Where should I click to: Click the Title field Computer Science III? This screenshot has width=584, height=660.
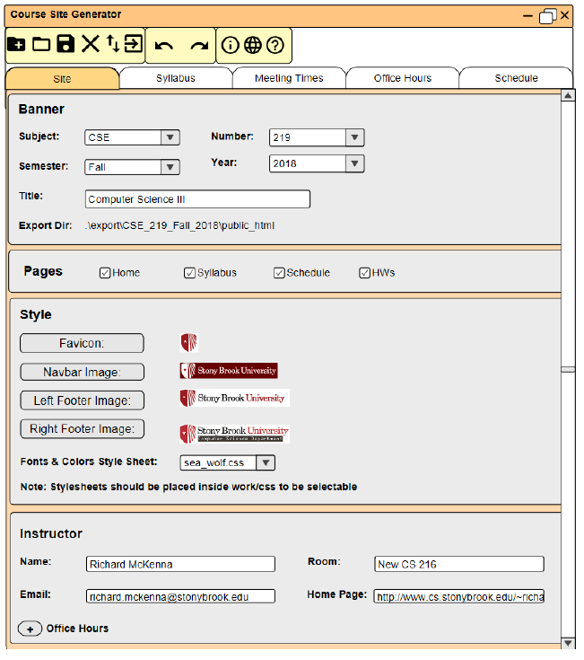(x=197, y=199)
